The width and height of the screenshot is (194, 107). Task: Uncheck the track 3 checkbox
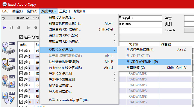click(x=21, y=62)
